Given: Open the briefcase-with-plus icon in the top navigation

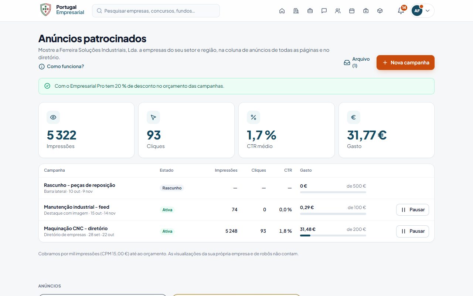Looking at the screenshot, I should (x=366, y=11).
